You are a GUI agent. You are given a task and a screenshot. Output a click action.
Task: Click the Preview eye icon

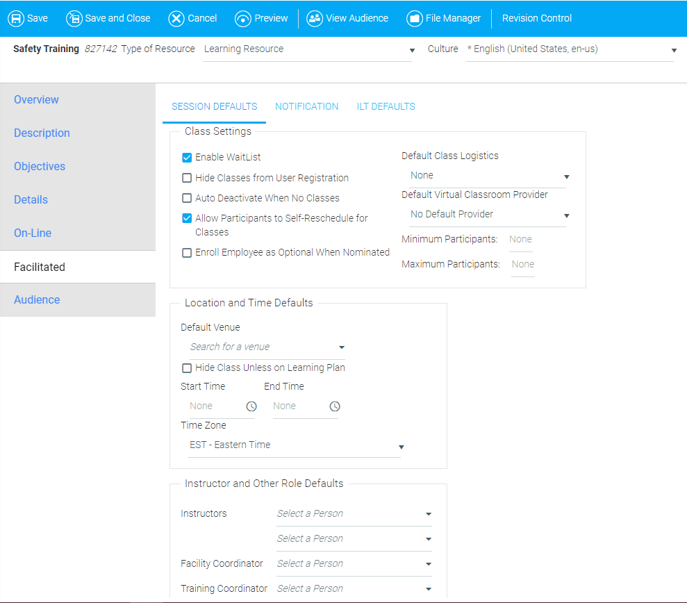[x=242, y=18]
